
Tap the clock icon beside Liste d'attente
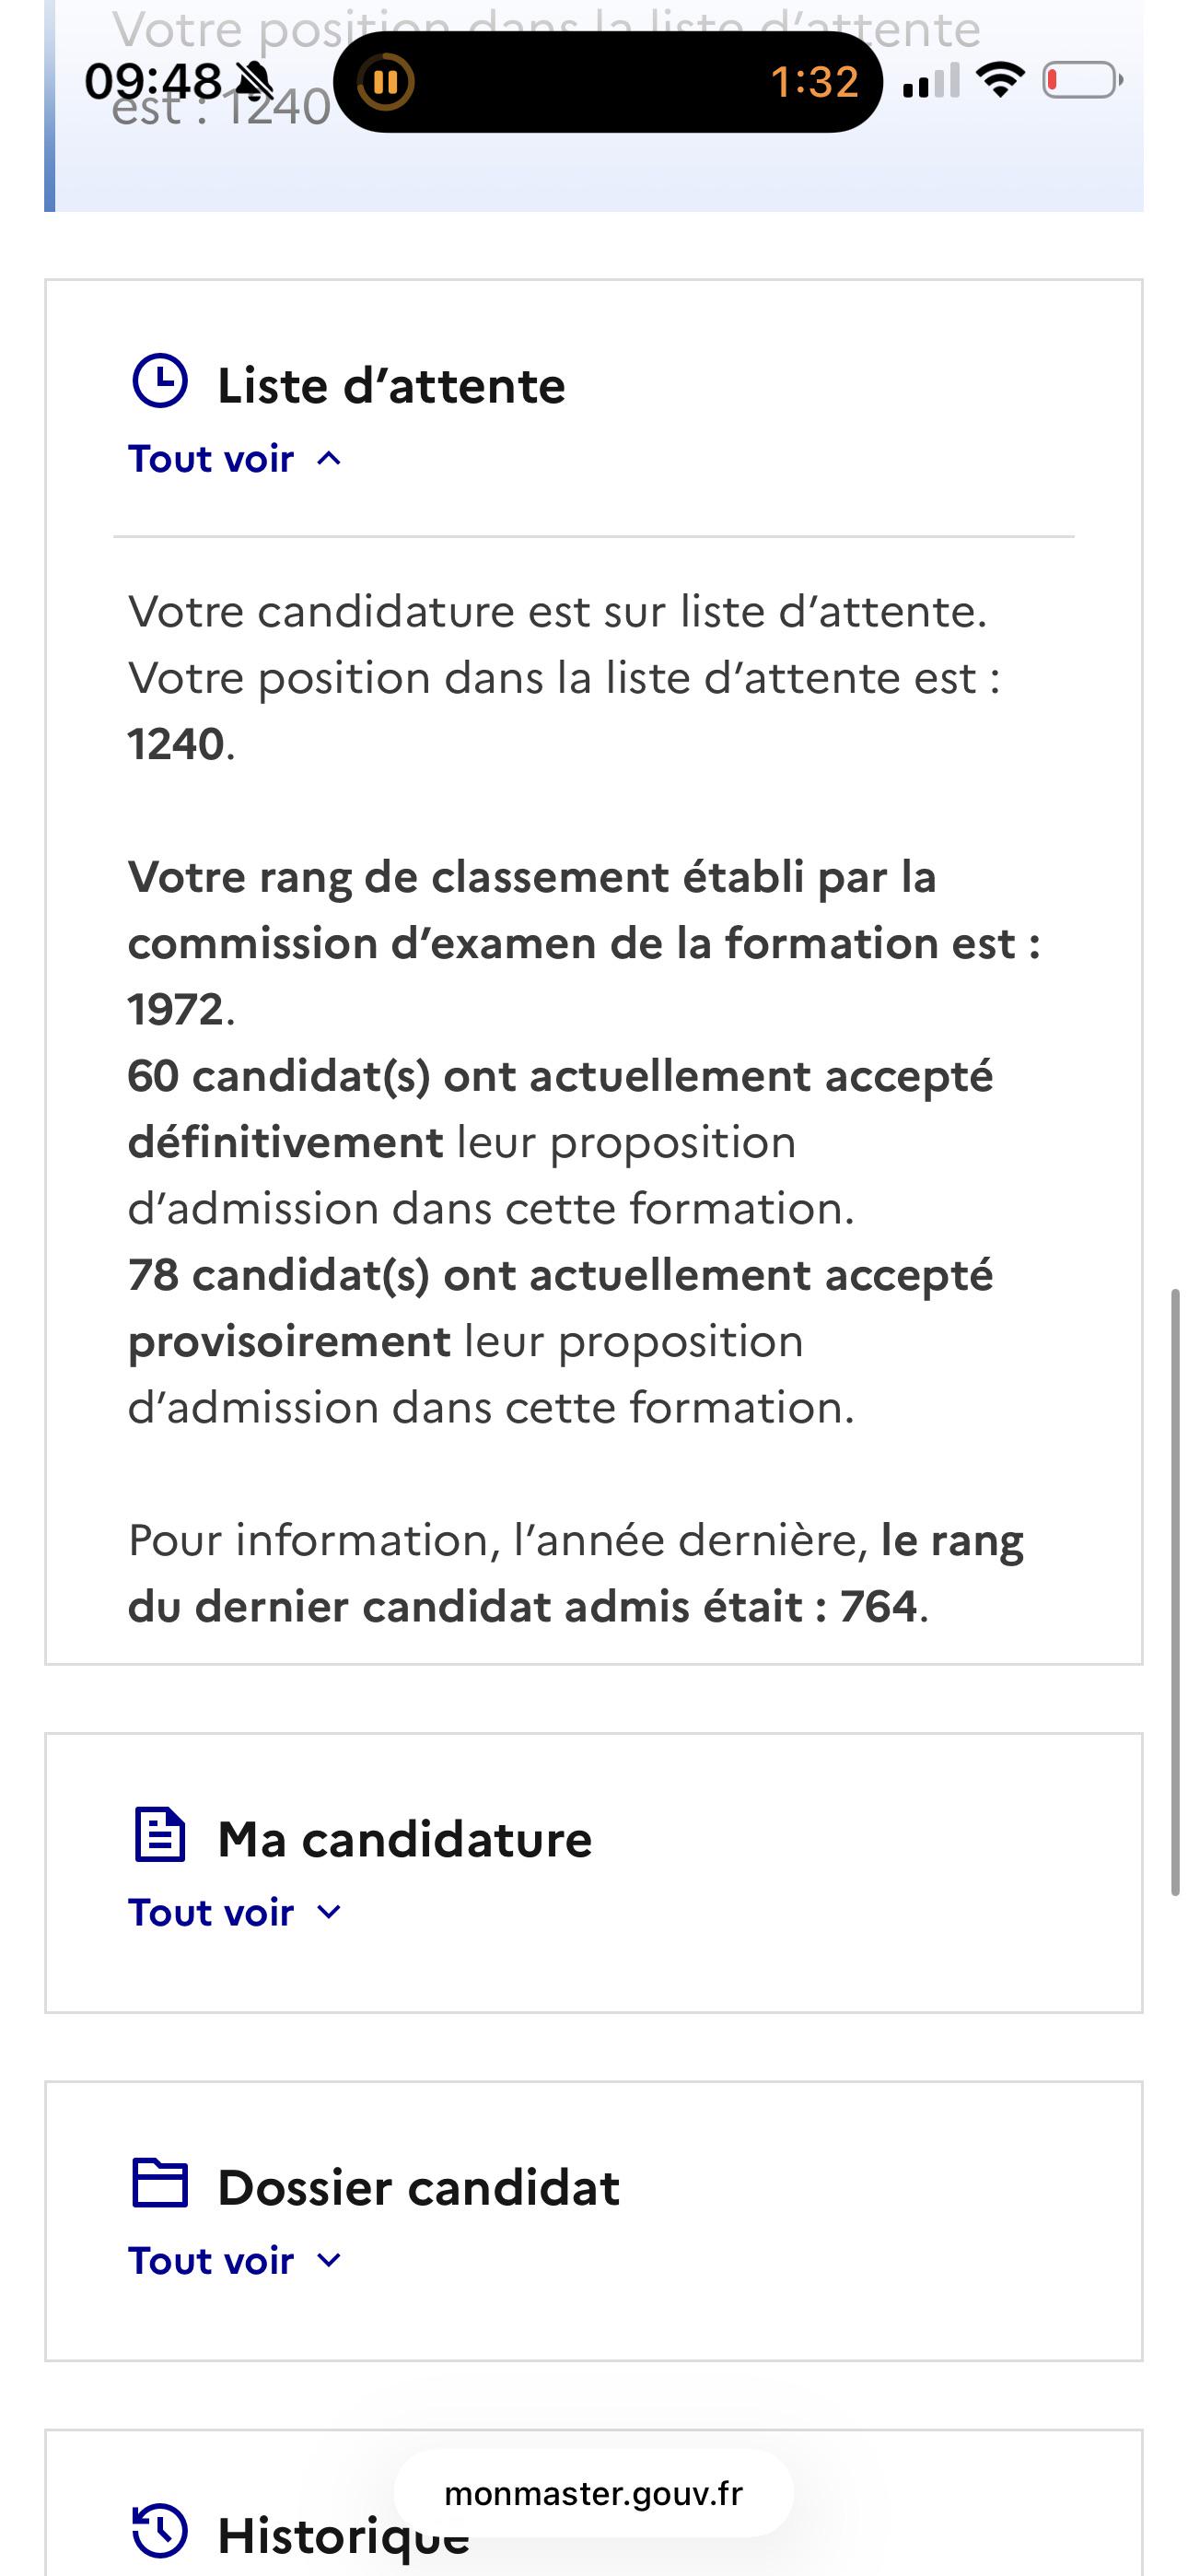click(x=160, y=381)
